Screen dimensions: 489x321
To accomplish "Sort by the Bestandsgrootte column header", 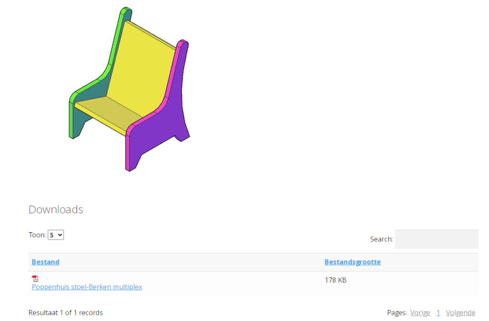I will 352,262.
